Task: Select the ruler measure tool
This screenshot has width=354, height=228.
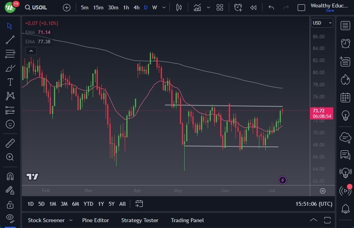Action: tap(10, 143)
